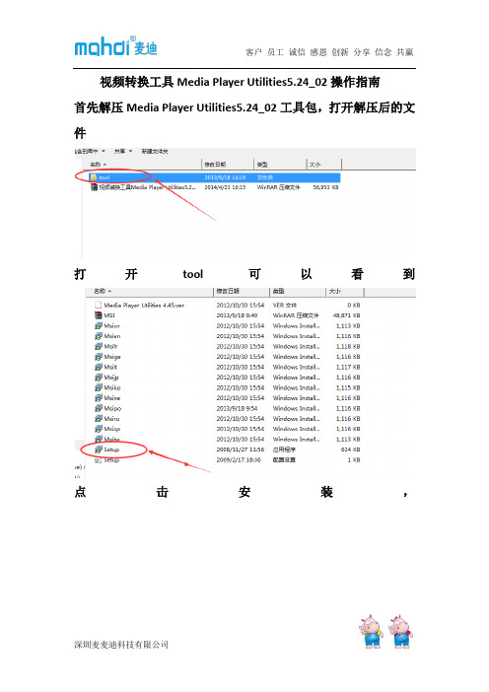
Task: Click the MSI WinRAR archive icon
Action: click(99, 315)
